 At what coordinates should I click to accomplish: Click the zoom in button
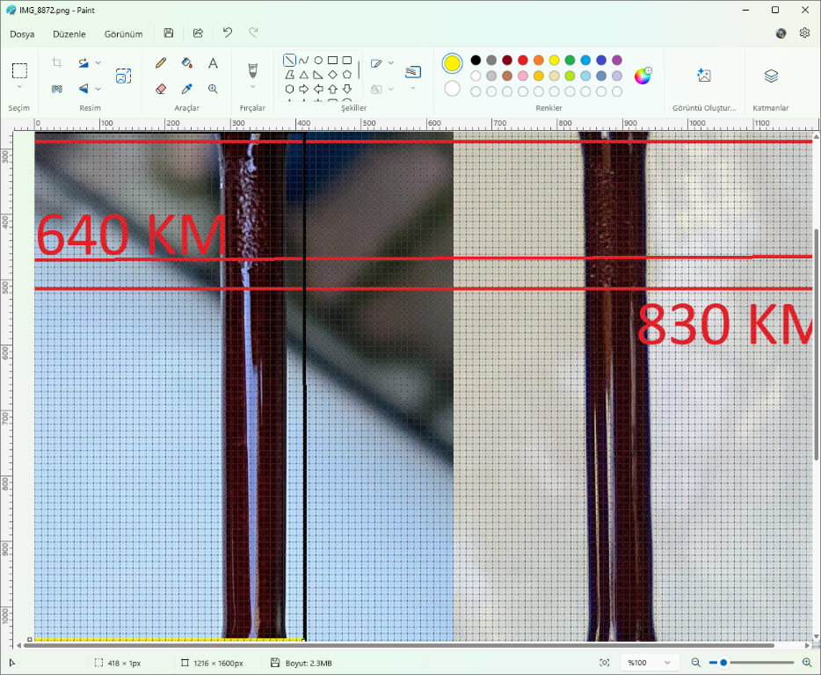coord(807,663)
